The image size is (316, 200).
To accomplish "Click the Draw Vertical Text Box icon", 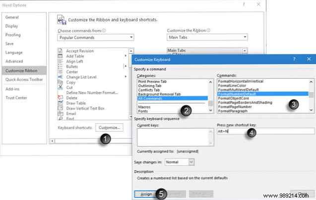I will tap(60, 108).
